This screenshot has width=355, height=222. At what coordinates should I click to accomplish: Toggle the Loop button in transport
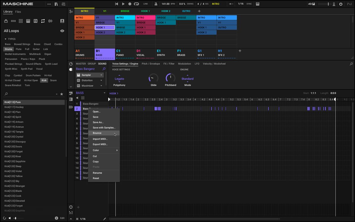(136, 4)
